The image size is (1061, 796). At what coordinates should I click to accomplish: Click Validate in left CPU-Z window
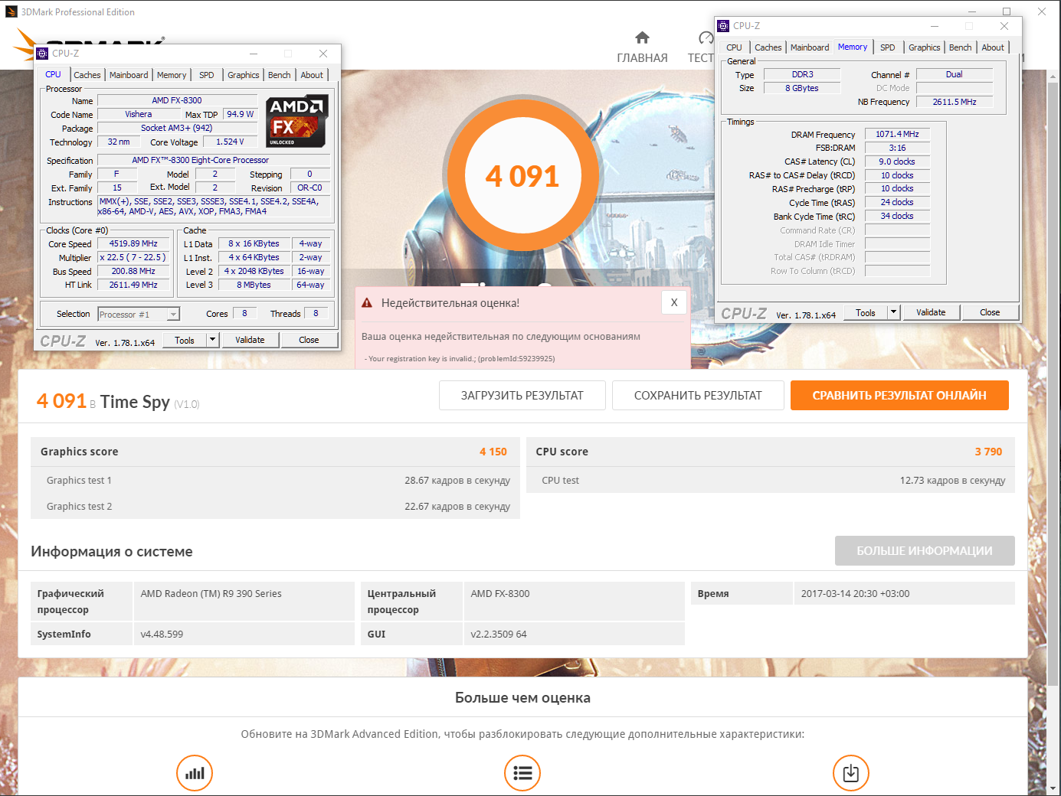click(x=250, y=340)
